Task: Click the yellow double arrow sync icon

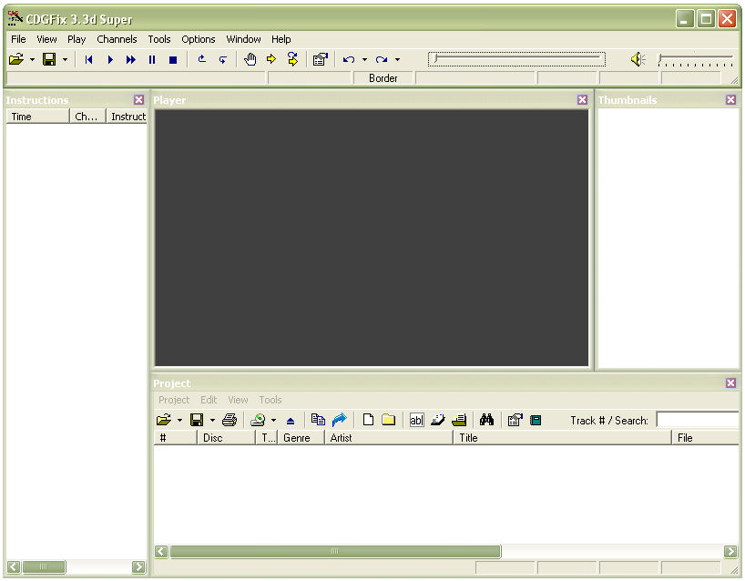Action: point(292,59)
